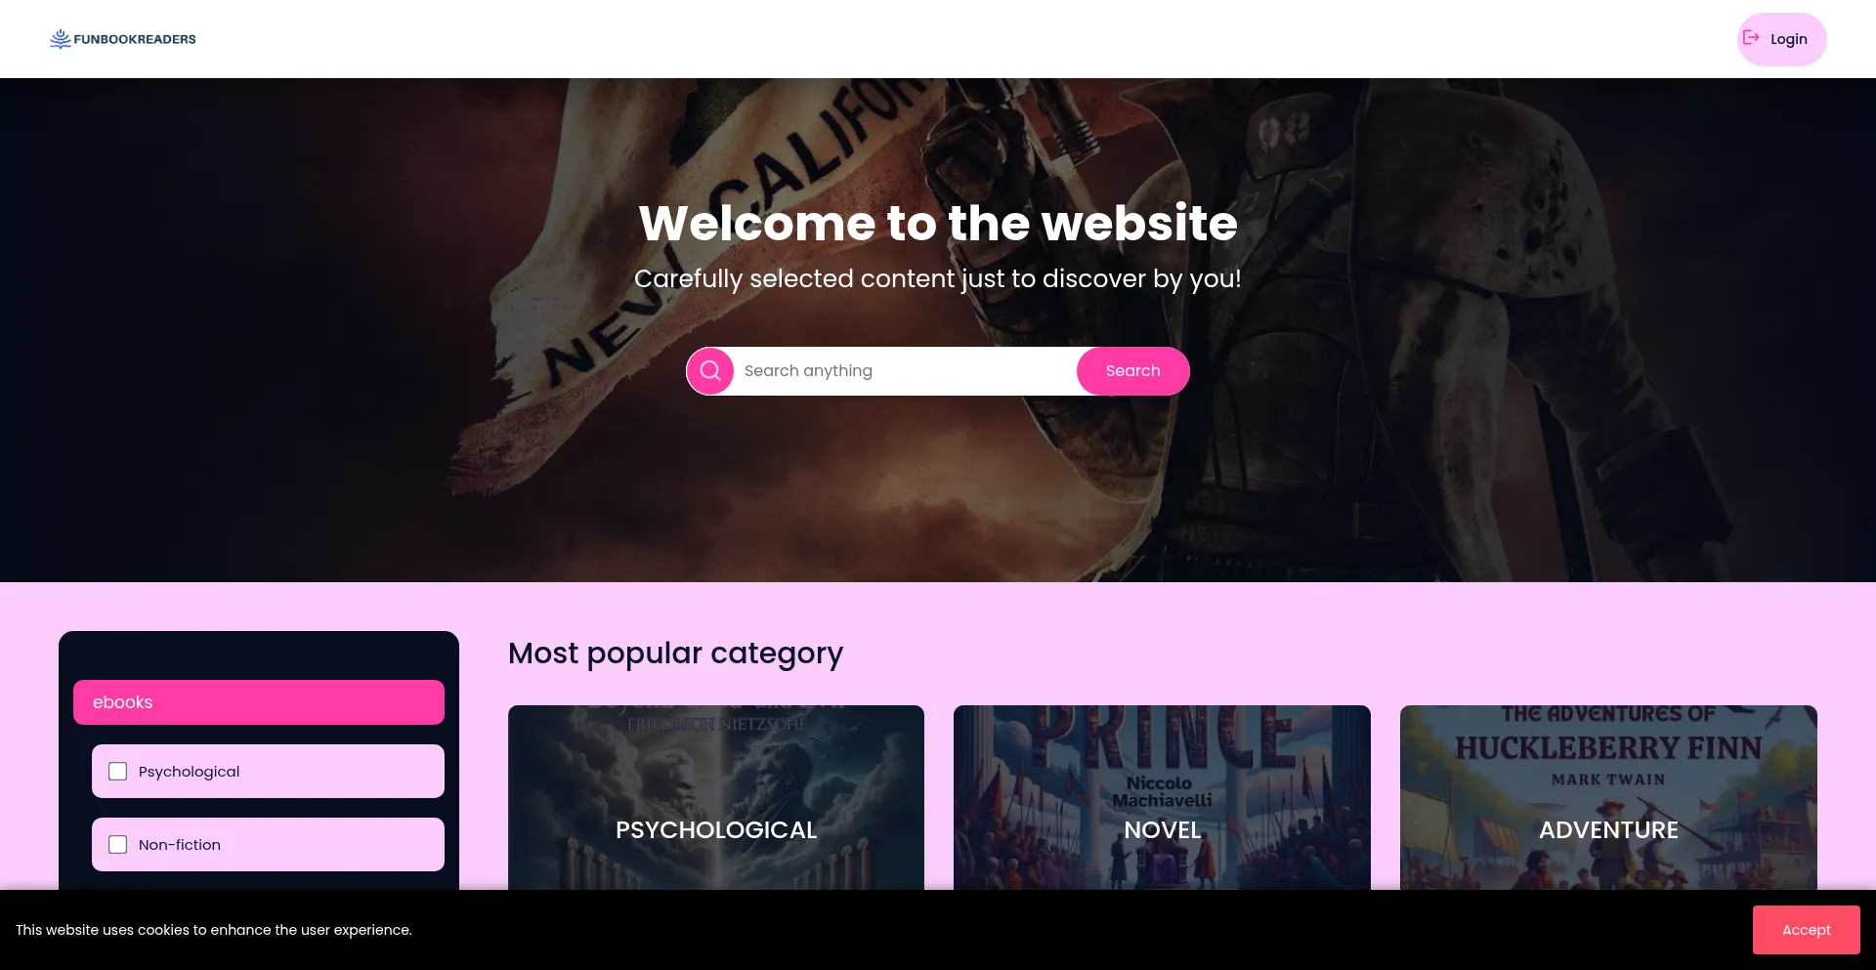Click the FunBookReaders logo icon
1876x970 pixels.
pos(61,39)
